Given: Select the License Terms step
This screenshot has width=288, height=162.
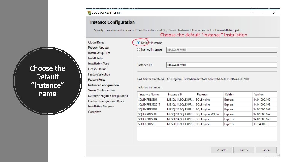Looking at the screenshot, I should pos(97,69).
